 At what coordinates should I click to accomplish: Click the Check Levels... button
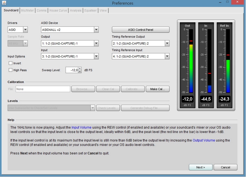click(x=108, y=108)
